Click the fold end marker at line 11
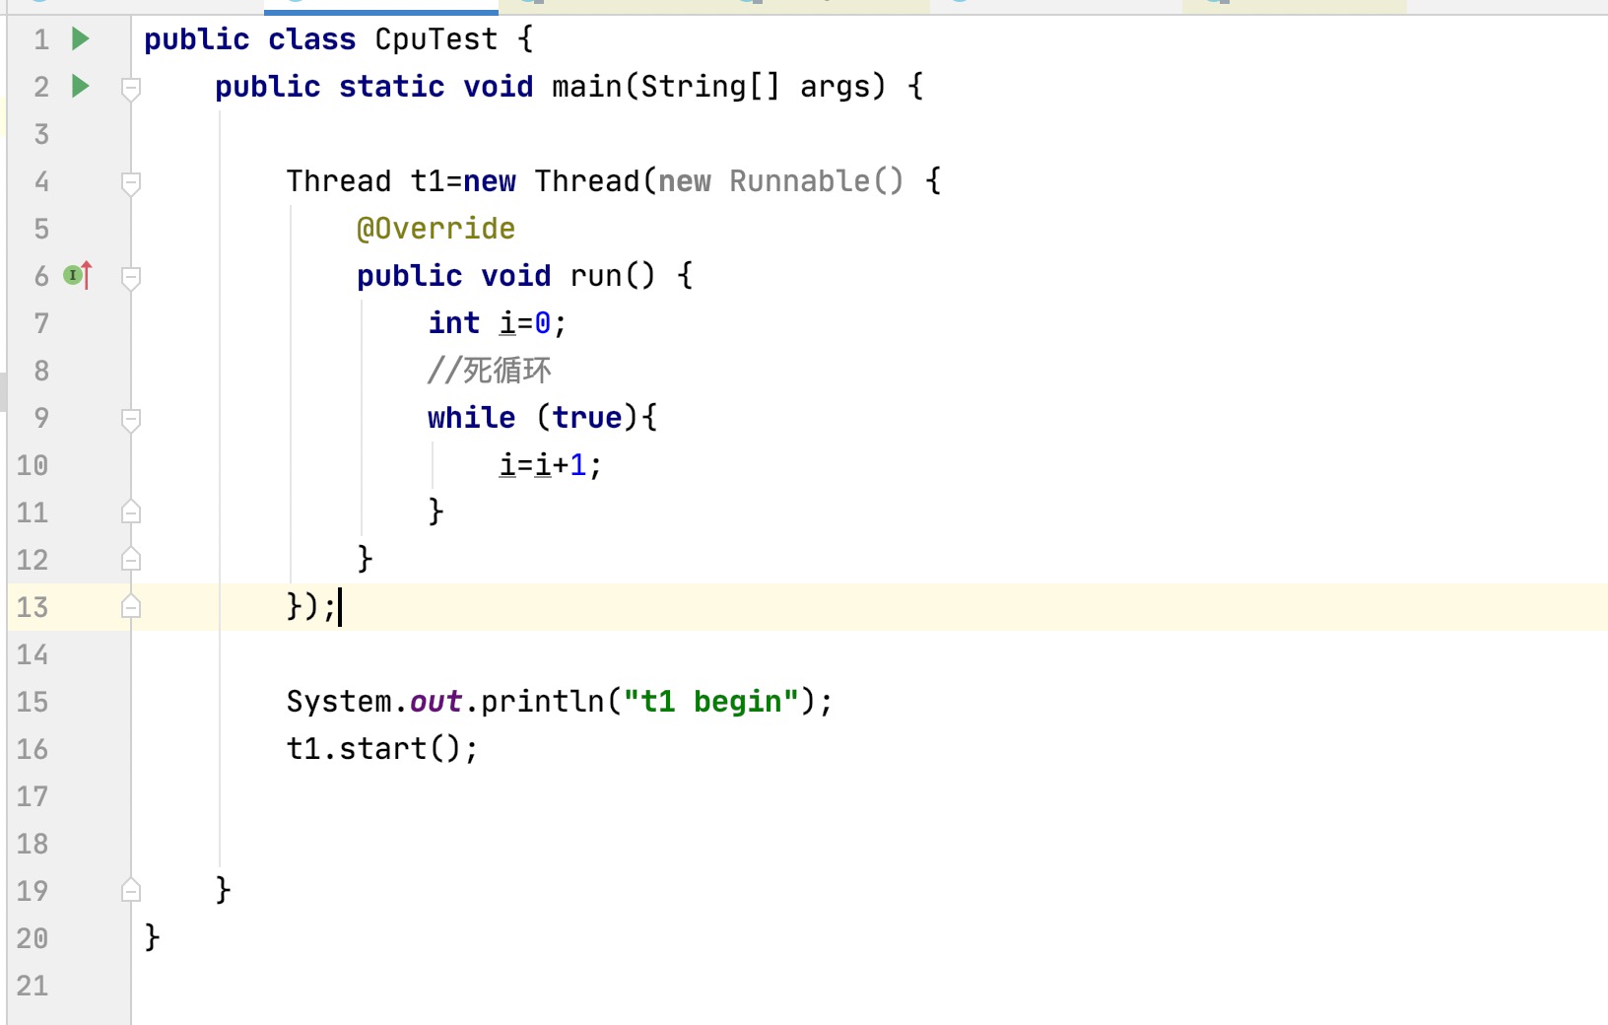 point(131,512)
